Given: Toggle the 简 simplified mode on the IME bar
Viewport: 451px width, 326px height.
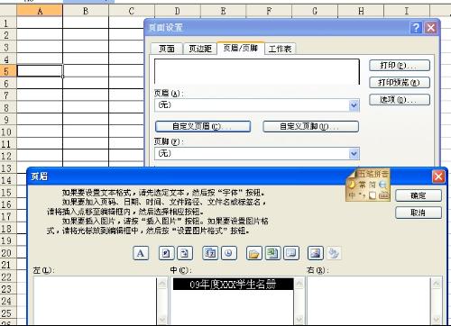Looking at the screenshot, I should coord(373,185).
